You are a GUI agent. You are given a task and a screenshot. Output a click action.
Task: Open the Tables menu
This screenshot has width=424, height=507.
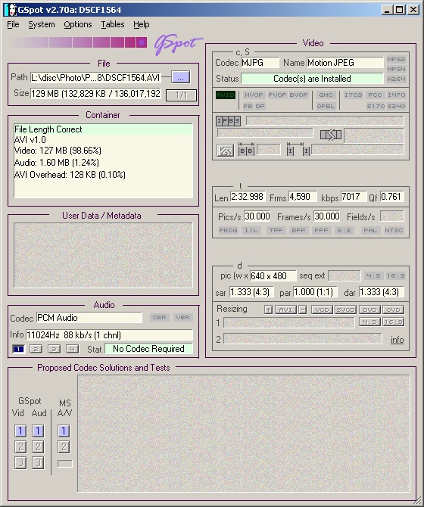click(x=113, y=24)
